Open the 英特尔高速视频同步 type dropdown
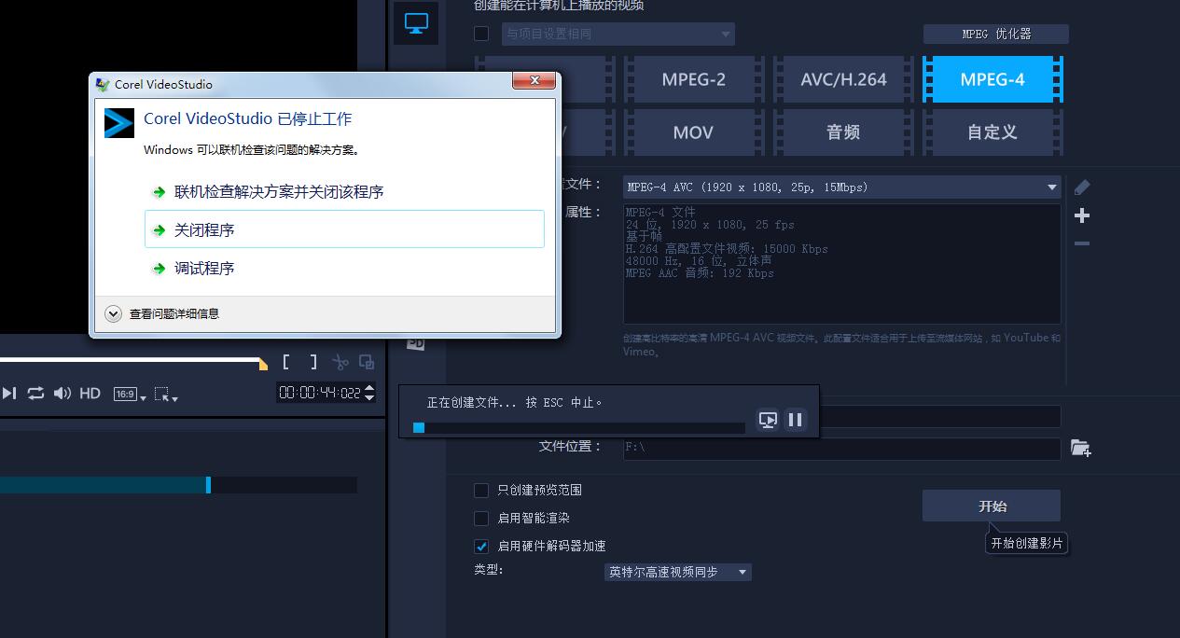Screen dimensions: 1180x638 (x=678, y=572)
